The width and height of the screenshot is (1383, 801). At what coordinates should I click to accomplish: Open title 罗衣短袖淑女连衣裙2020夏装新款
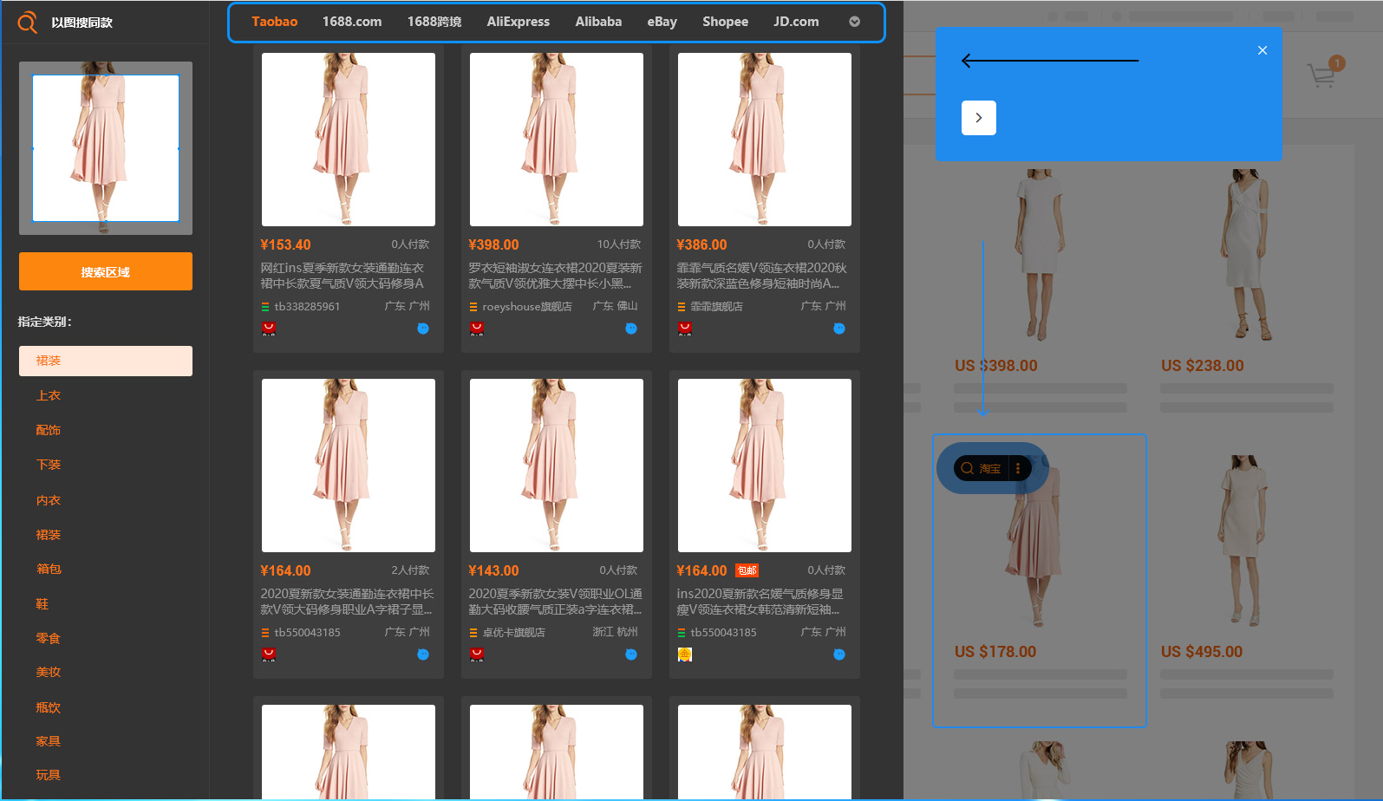pos(556,276)
